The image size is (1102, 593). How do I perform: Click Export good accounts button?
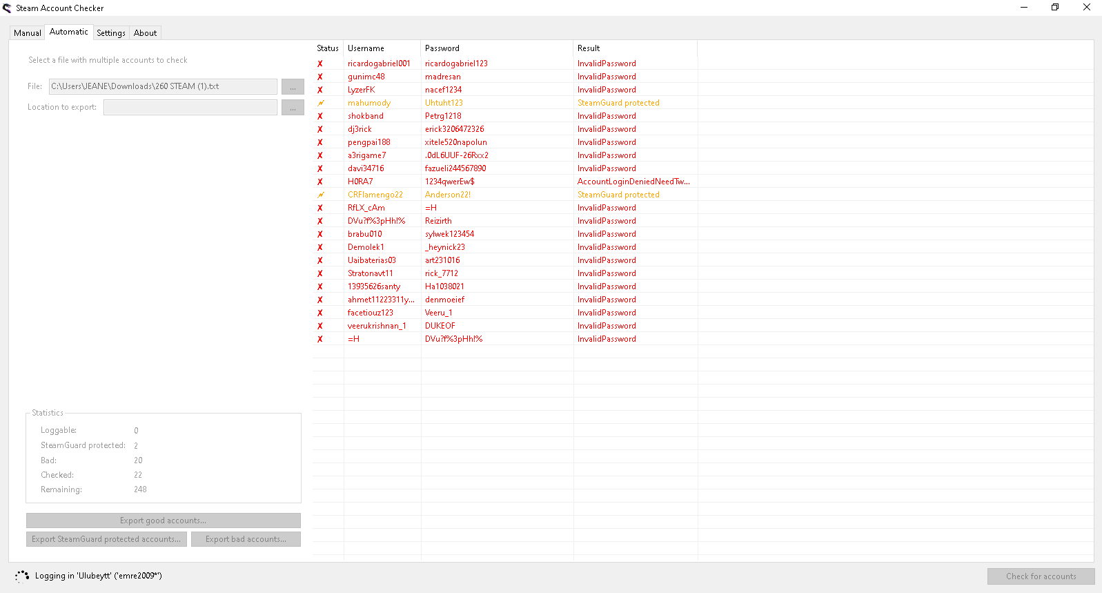164,521
